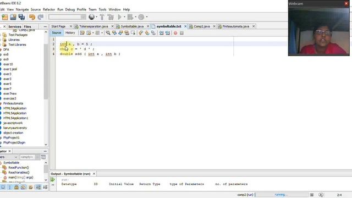Open the Services panel tab
Image resolution: width=352 pixels, height=198 pixels.
tap(15, 26)
